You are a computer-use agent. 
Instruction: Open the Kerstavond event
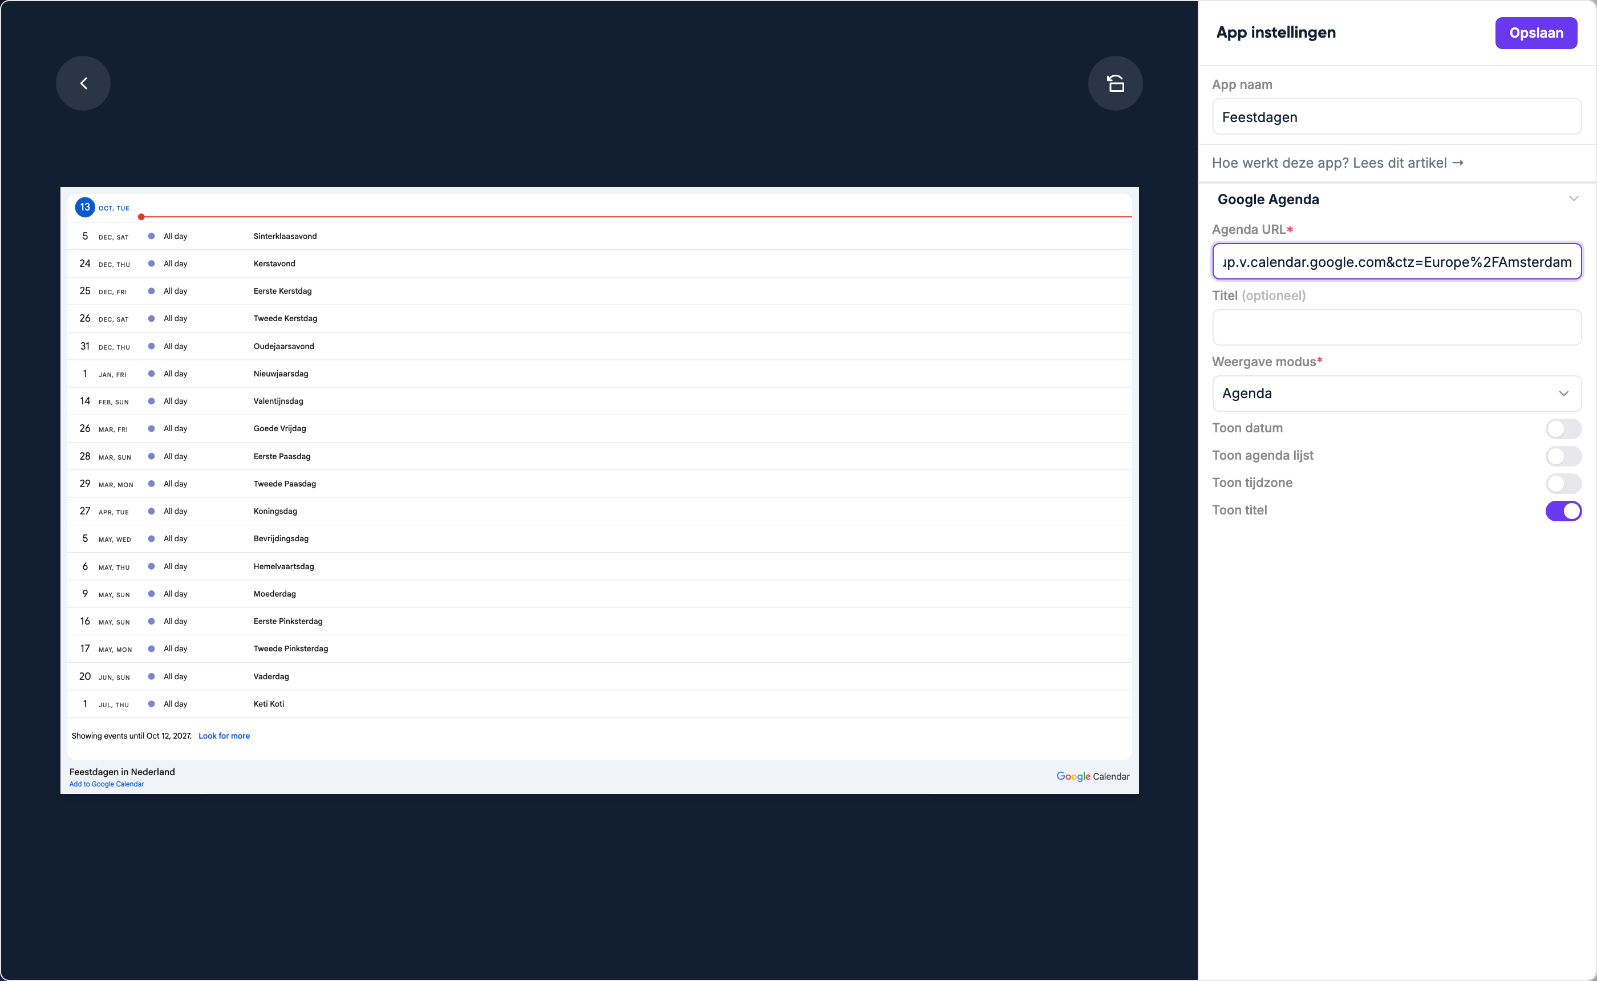(x=274, y=264)
